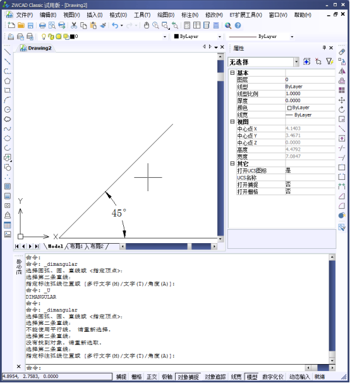The image size is (350, 383).
Task: Click the Undo arrow icon
Action: coord(115,25)
